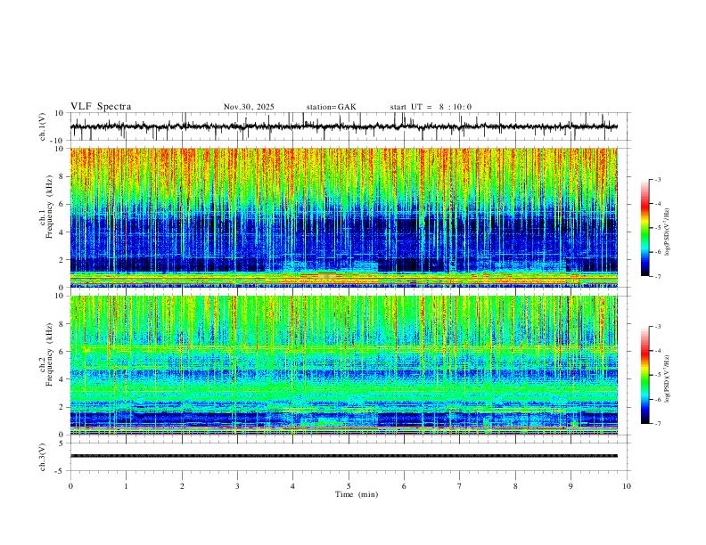Viewport: 706px width, 545px height.
Task: Click the 'ch.3(V)' axis label
Action: (43, 457)
